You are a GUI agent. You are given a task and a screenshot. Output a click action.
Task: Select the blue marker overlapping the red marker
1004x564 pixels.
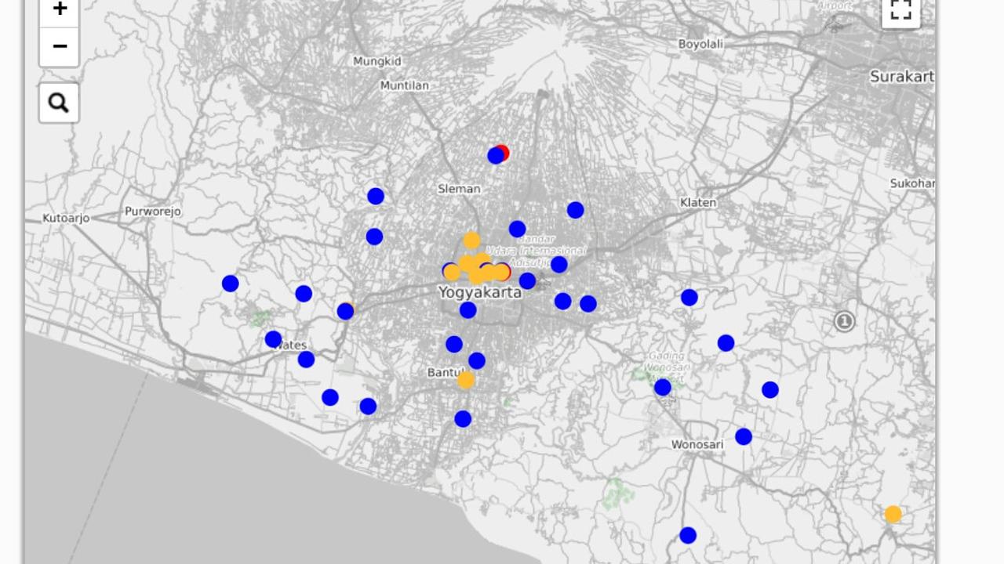click(x=495, y=156)
